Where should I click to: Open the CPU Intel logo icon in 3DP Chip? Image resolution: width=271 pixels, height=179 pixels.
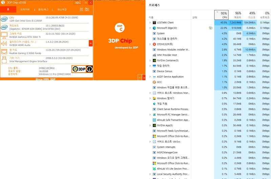(x=4, y=19)
